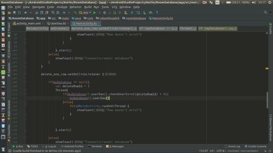
Task: Click the src folder breadcrumb
Action: [52, 18]
